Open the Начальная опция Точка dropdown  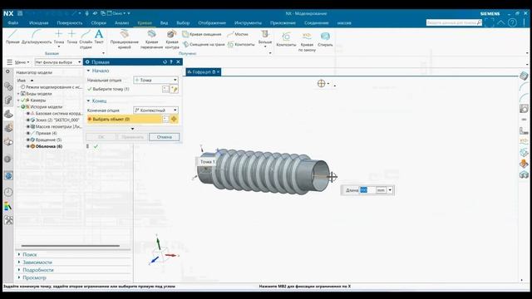point(155,80)
